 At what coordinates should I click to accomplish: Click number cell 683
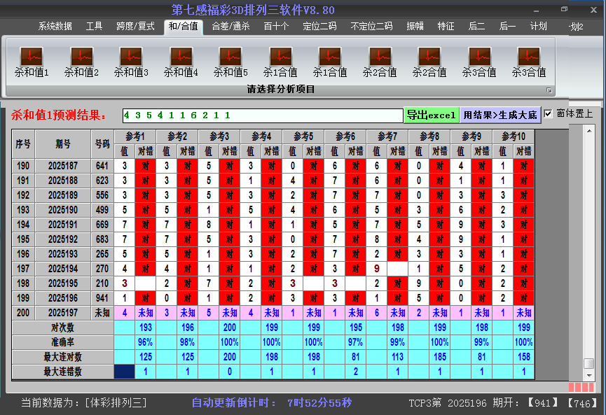tap(102, 239)
